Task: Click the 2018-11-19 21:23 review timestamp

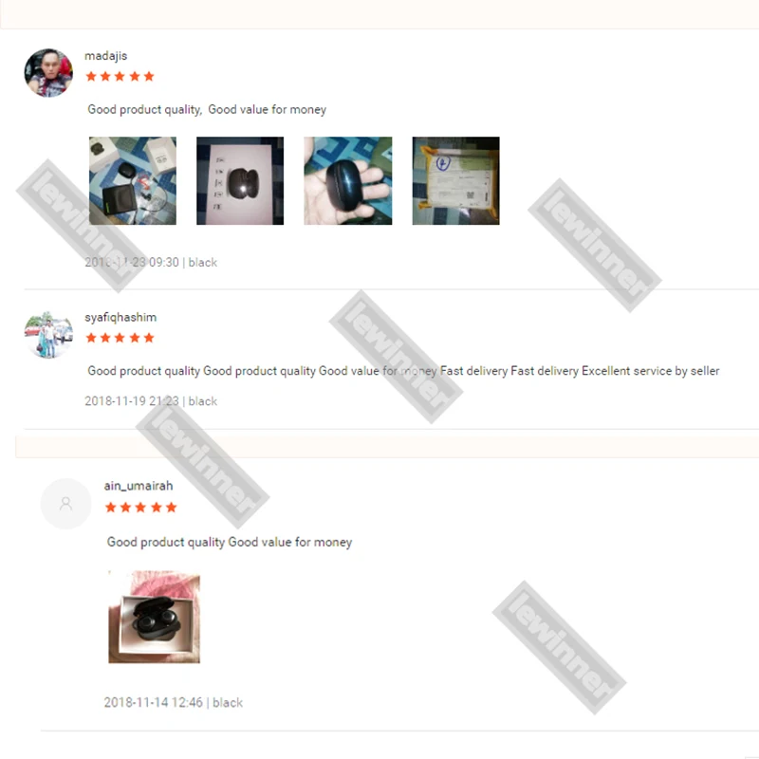Action: 132,400
